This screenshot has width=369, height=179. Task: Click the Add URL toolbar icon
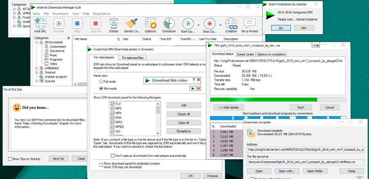(40, 24)
